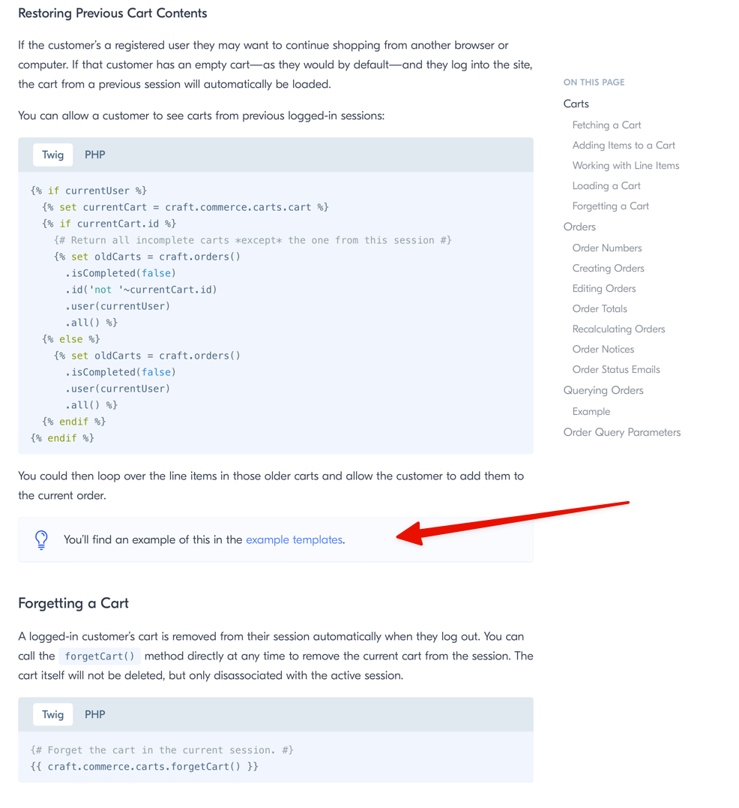Open the Orders section link
This screenshot has width=739, height=808.
pyautogui.click(x=579, y=227)
